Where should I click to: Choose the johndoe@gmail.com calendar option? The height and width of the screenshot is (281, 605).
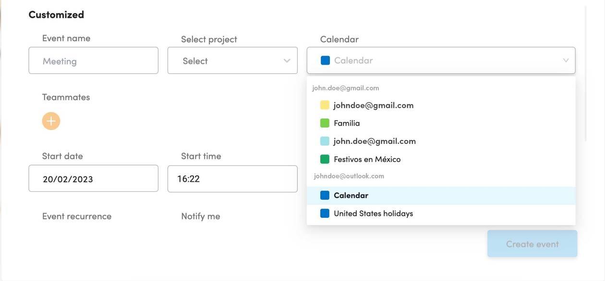pyautogui.click(x=441, y=105)
